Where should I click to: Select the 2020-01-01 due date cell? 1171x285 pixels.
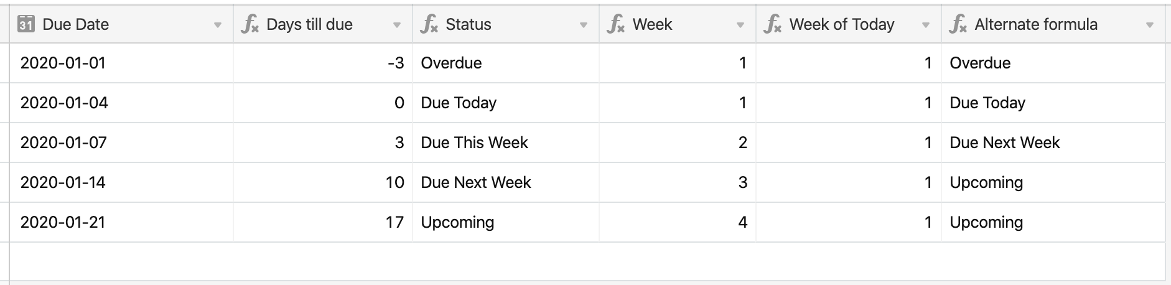[121, 63]
